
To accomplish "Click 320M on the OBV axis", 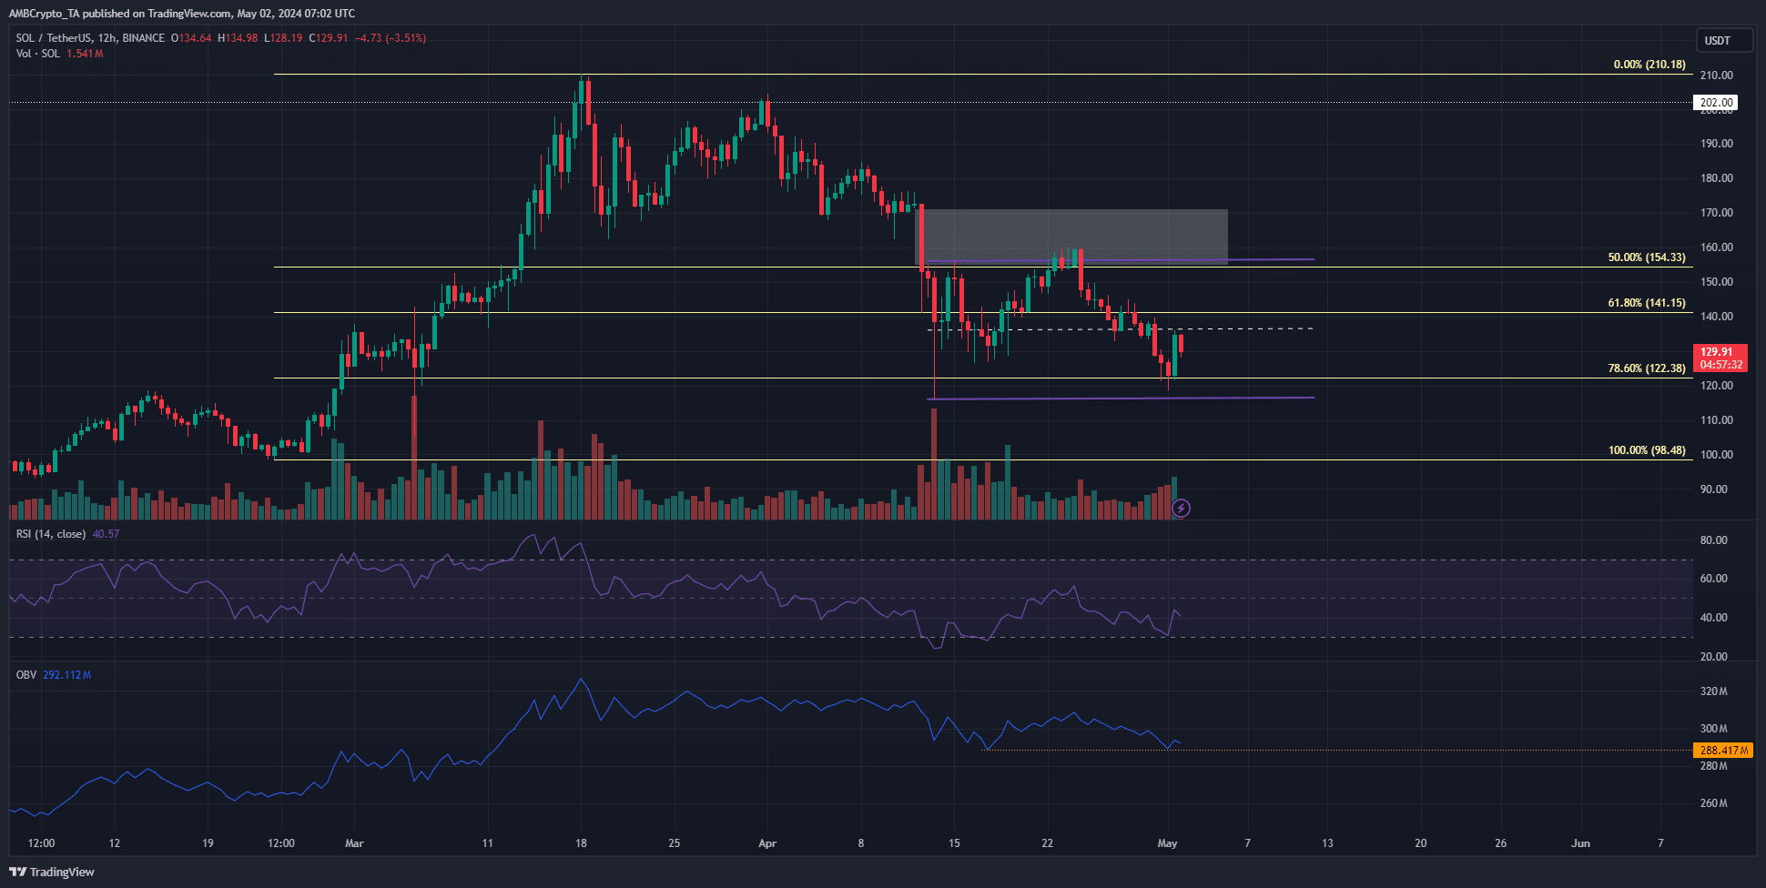I will tap(1714, 691).
